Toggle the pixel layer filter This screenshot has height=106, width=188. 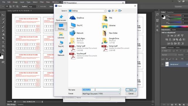click(x=174, y=51)
